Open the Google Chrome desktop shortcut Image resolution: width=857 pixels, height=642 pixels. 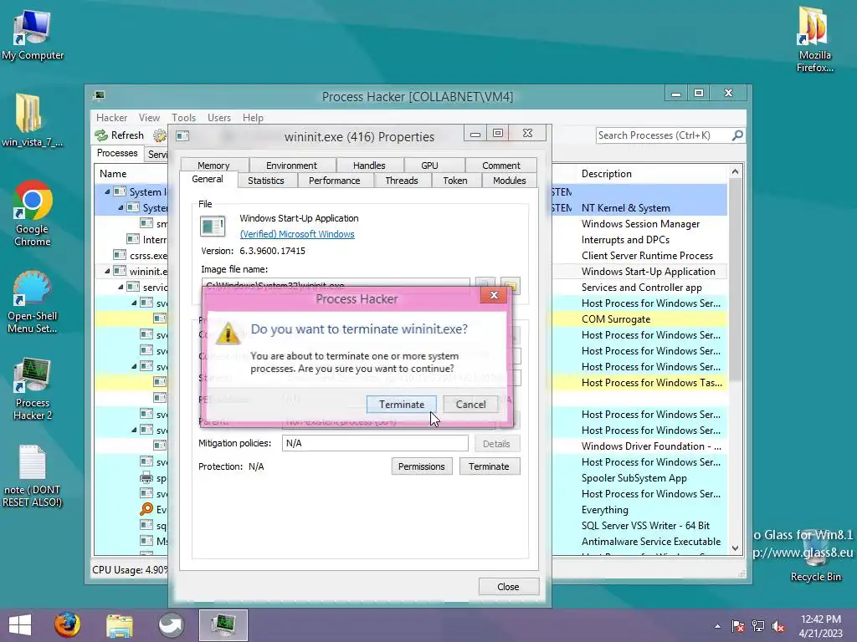coord(33,213)
